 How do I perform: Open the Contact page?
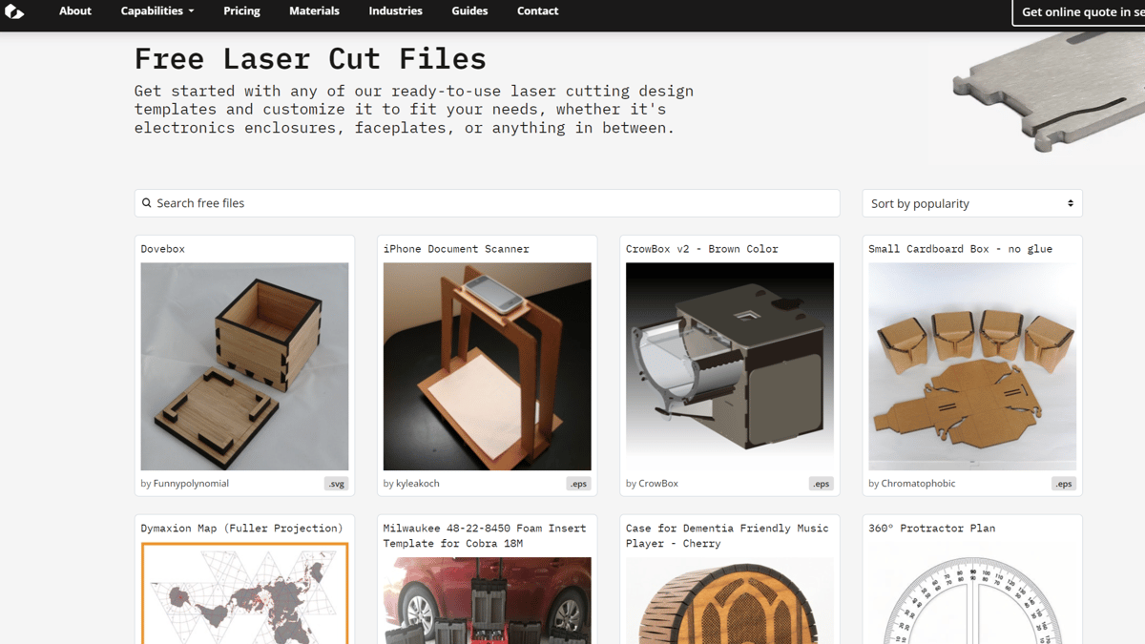pyautogui.click(x=538, y=11)
